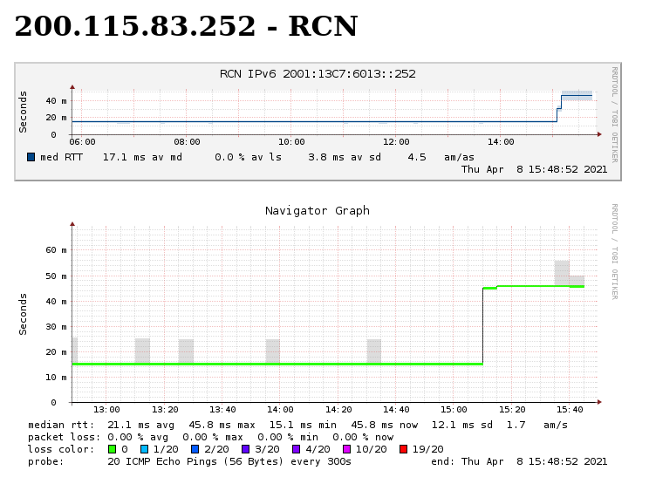Click the 10:00 mark on overview graph axis
649x477 pixels.
click(x=291, y=141)
